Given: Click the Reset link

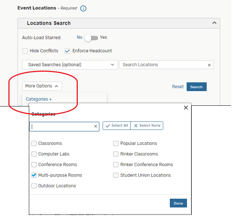Looking at the screenshot, I should tap(178, 87).
